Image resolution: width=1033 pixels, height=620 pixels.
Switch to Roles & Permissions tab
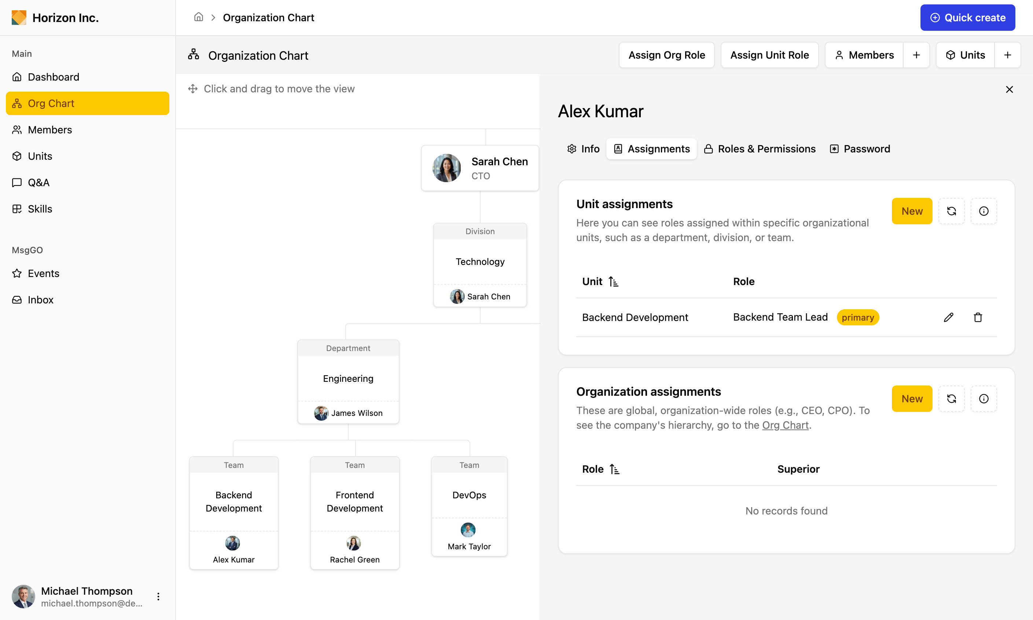click(759, 149)
